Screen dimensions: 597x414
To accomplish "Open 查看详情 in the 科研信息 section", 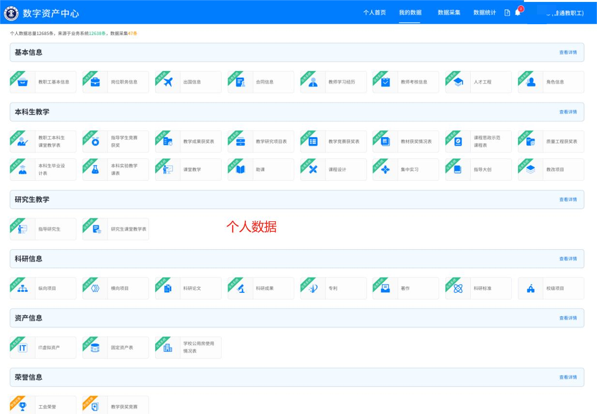I will click(567, 259).
